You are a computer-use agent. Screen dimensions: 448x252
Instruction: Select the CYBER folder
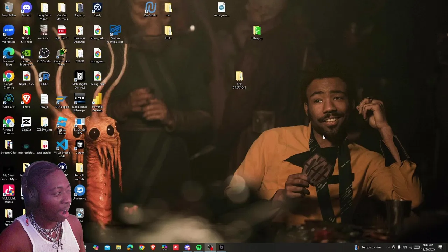click(80, 55)
